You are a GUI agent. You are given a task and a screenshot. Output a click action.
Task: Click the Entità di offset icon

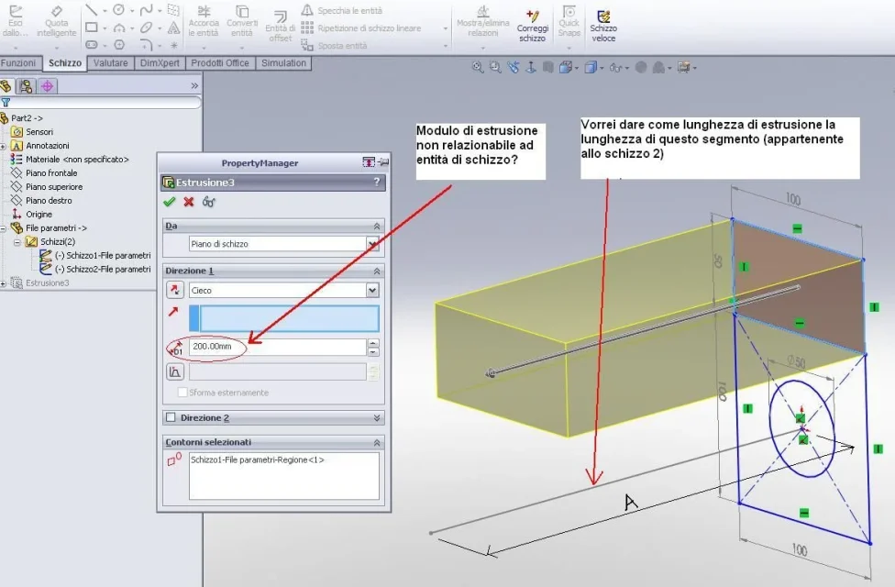coord(281,17)
